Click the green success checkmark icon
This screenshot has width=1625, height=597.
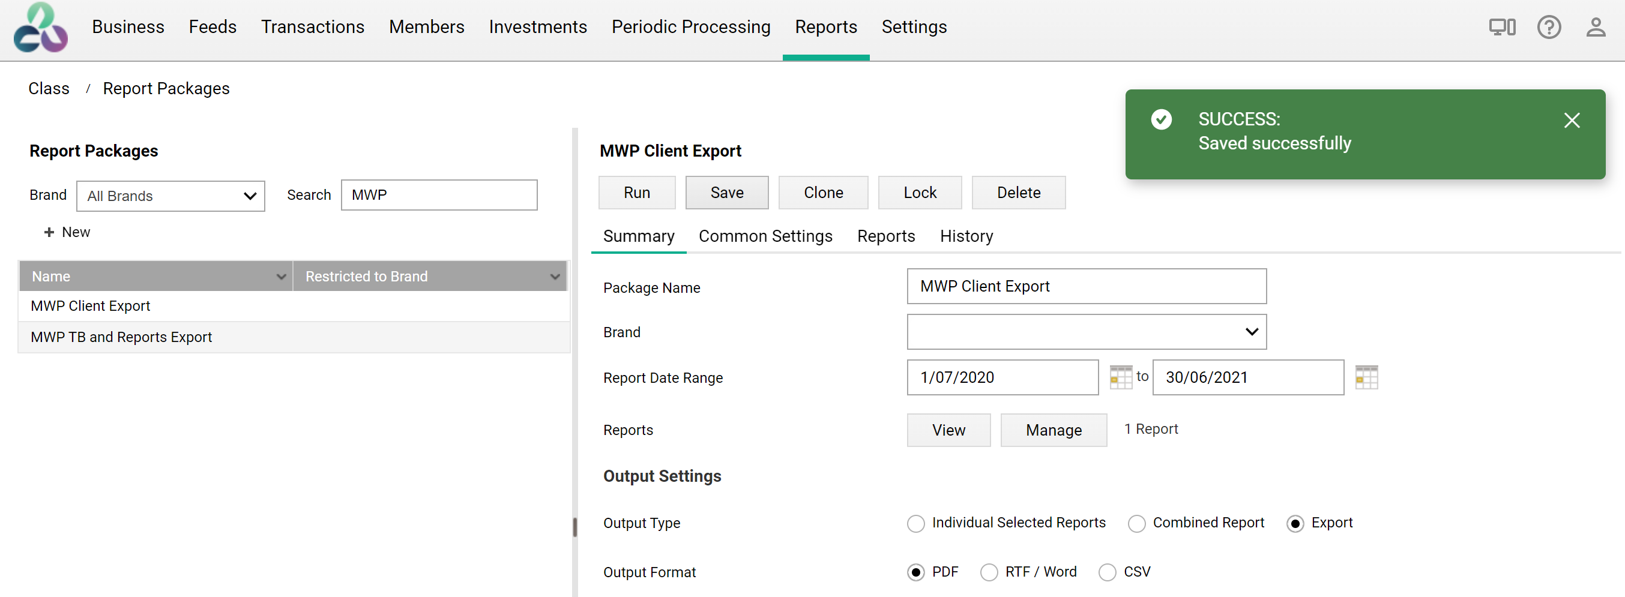click(x=1161, y=119)
